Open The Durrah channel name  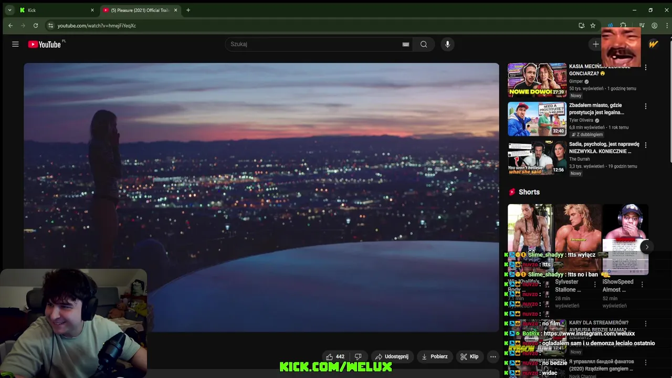click(x=580, y=159)
